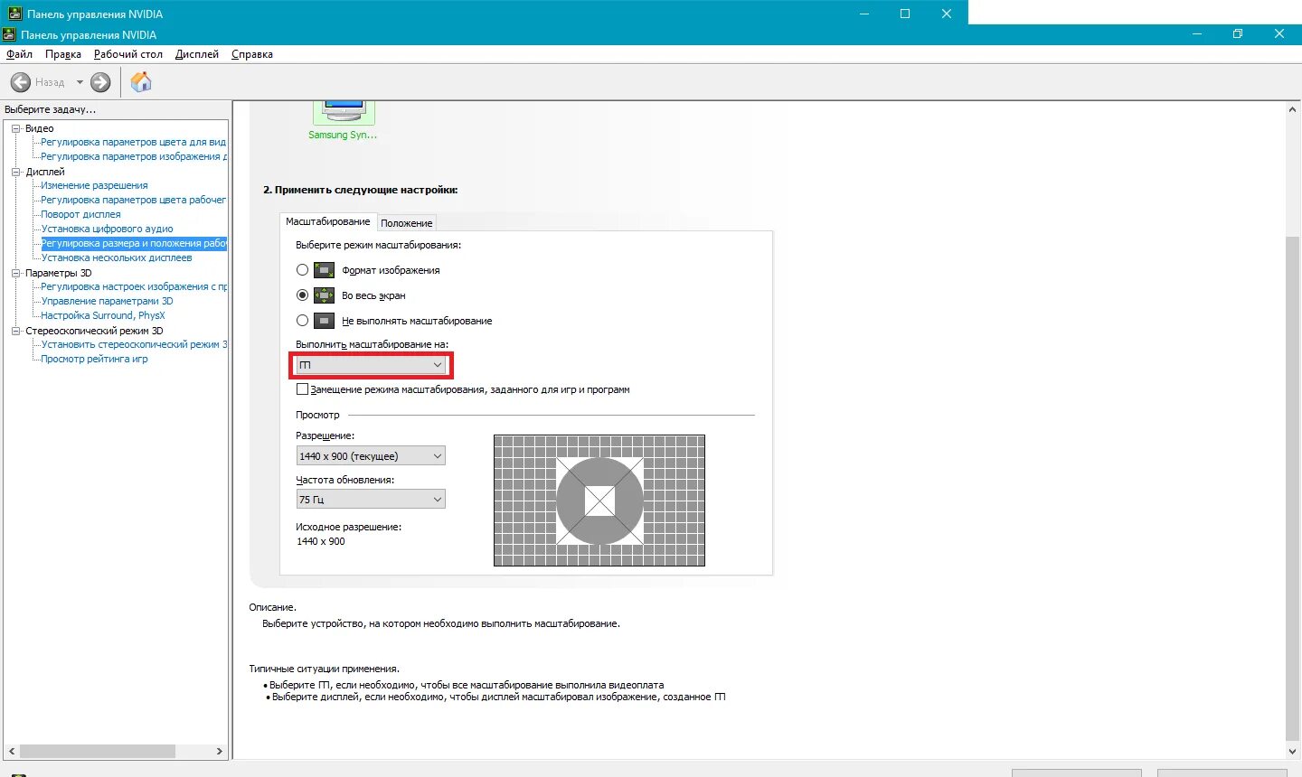The width and height of the screenshot is (1302, 777).
Task: Switch to the Положение tab
Action: click(407, 223)
